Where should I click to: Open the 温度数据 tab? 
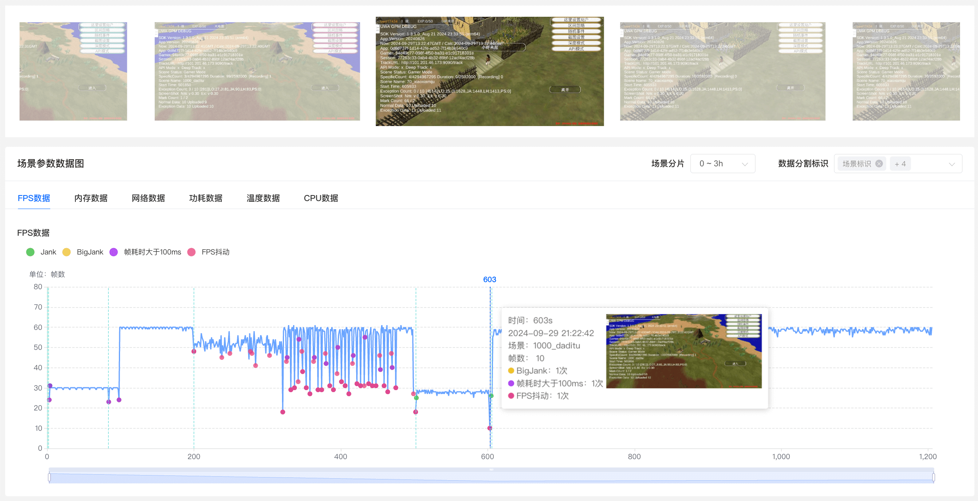[263, 198]
